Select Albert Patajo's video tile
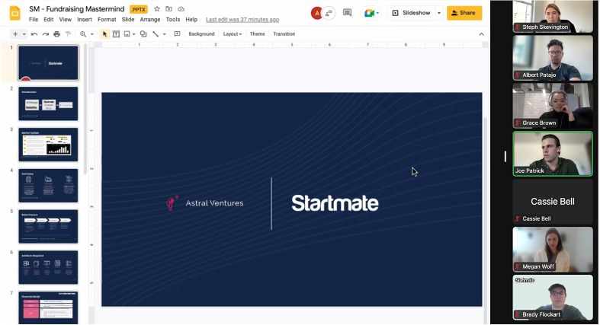 [x=553, y=58]
